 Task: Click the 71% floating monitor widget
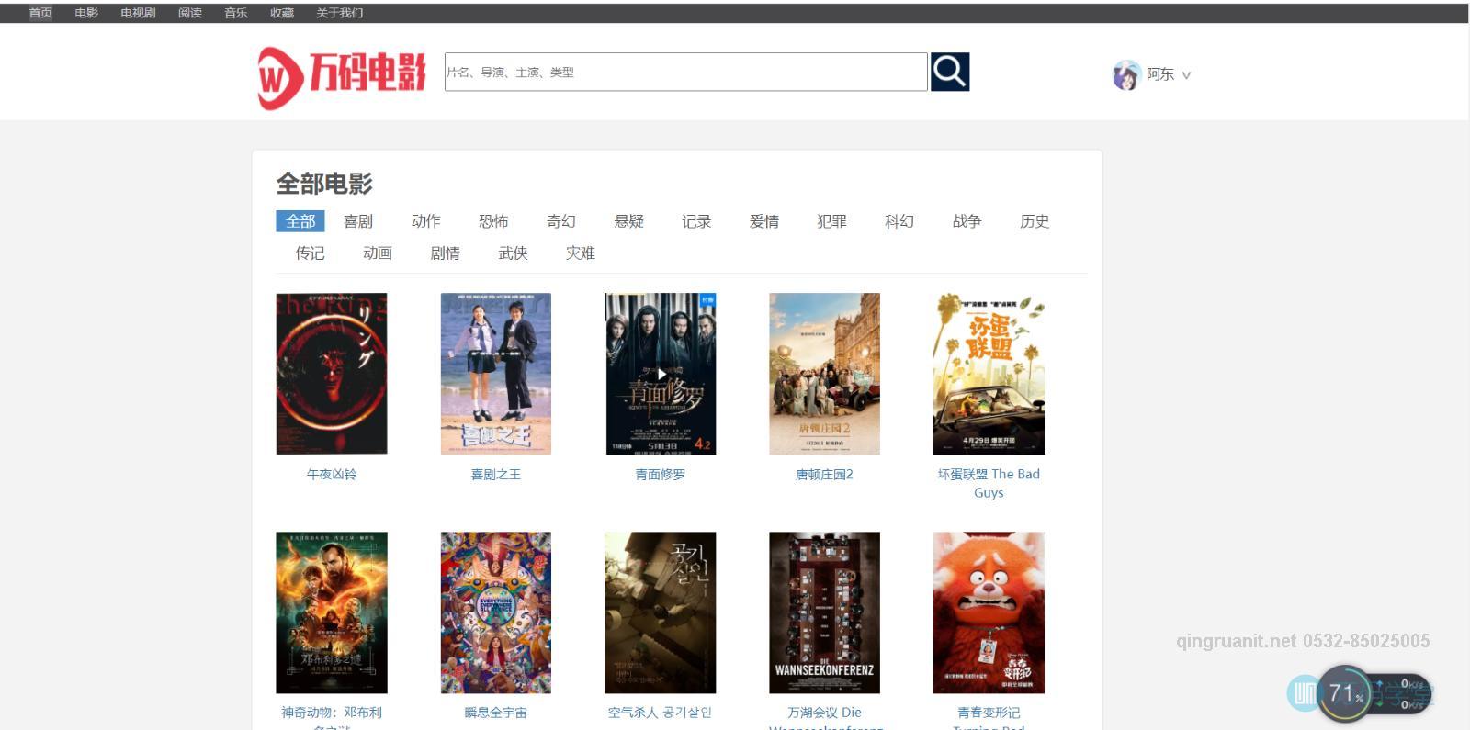tap(1347, 693)
